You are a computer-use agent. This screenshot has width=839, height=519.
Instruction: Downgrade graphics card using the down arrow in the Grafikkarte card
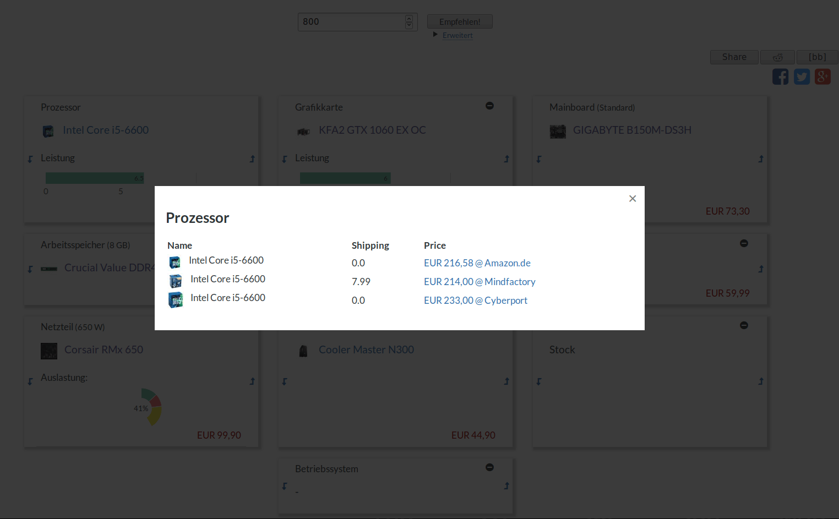coord(285,159)
